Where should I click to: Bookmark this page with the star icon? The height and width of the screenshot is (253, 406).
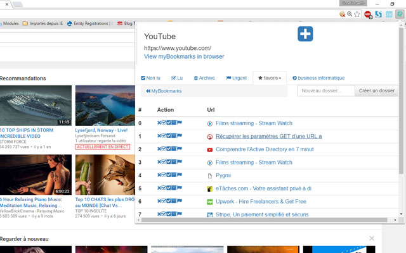357,14
